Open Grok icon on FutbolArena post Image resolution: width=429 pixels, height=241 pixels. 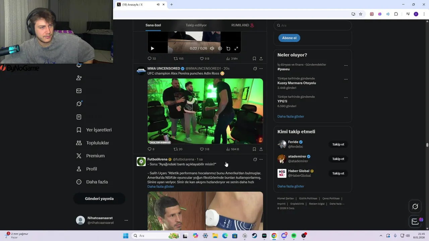click(255, 159)
